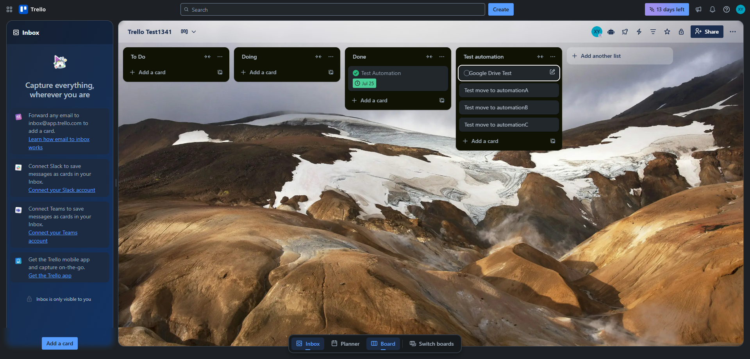Collapse the To Do list

click(207, 57)
